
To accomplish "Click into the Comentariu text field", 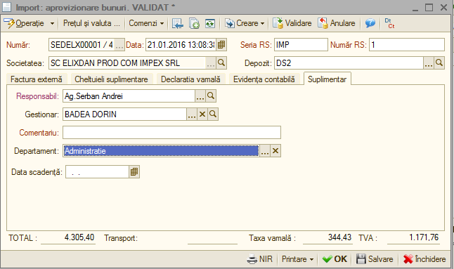I will click(171, 133).
